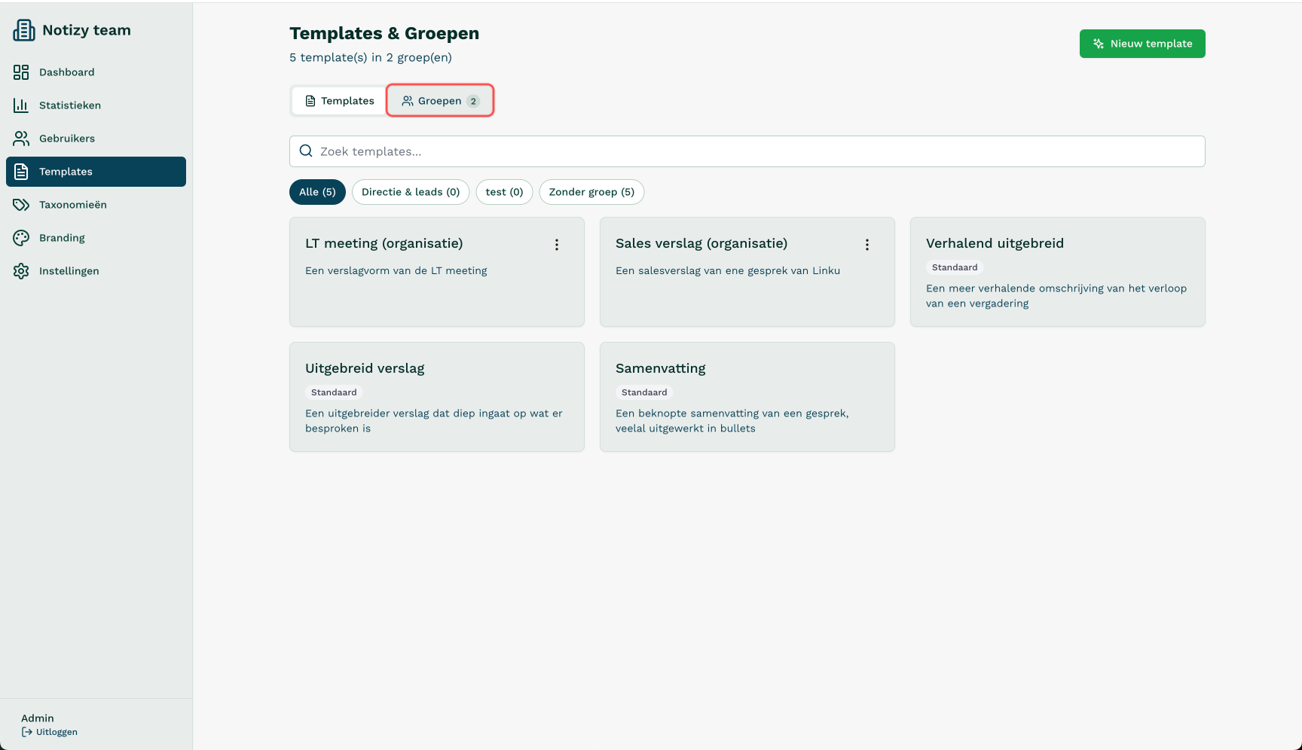Click the Dashboard grid icon in sidebar
The image size is (1302, 750).
point(21,72)
